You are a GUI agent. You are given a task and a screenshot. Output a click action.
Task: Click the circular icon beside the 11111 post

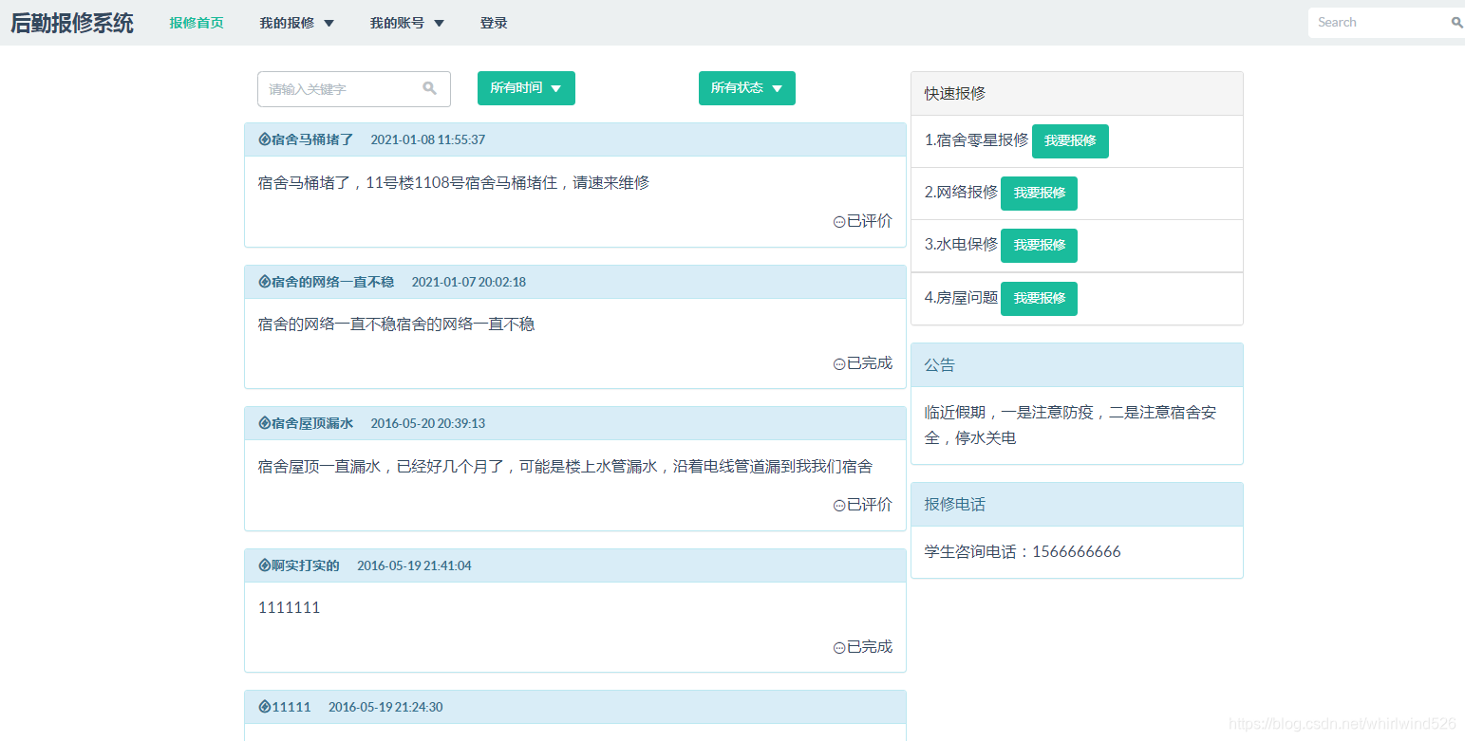pyautogui.click(x=264, y=706)
